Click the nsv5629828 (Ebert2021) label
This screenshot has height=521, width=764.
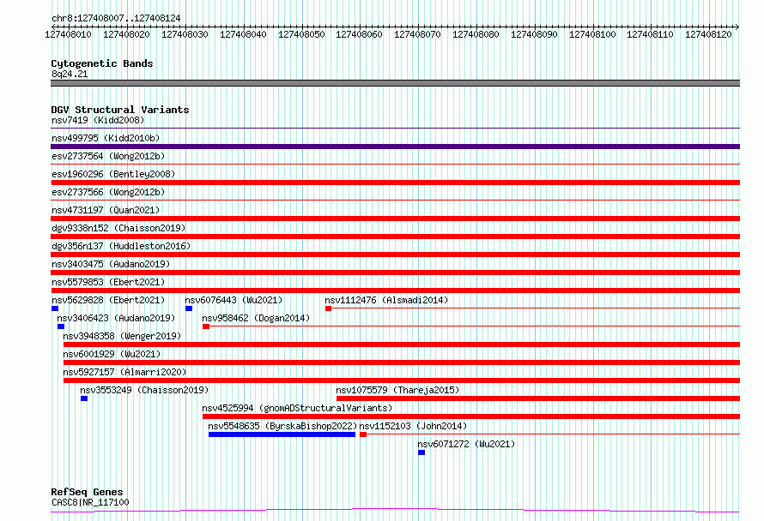pyautogui.click(x=108, y=300)
